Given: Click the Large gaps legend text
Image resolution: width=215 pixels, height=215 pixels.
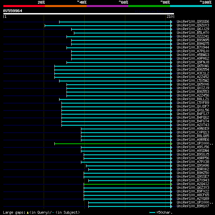Looking at the screenshot, I should click(41, 212).
